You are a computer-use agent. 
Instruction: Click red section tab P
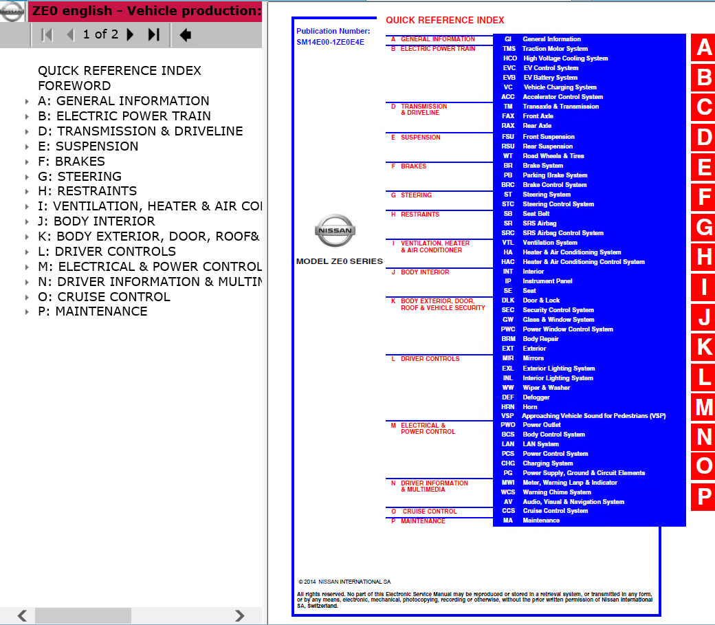click(703, 496)
